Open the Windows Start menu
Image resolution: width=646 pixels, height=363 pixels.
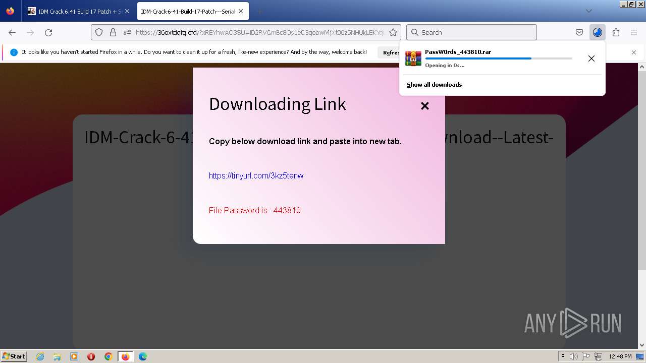point(14,356)
